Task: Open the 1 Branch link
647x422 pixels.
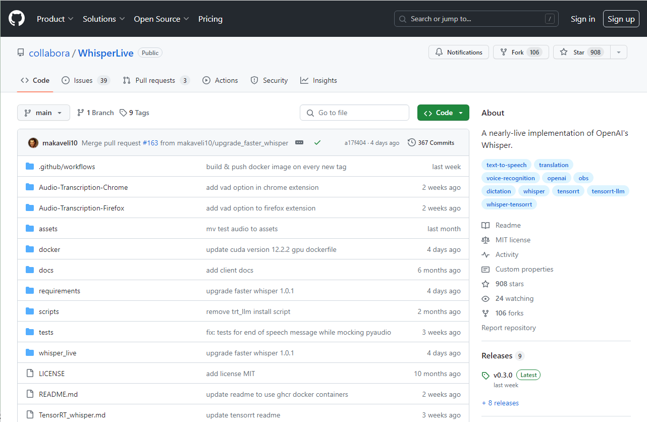Action: (95, 113)
